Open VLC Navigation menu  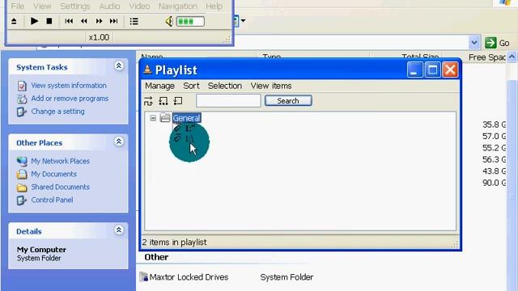(x=178, y=6)
